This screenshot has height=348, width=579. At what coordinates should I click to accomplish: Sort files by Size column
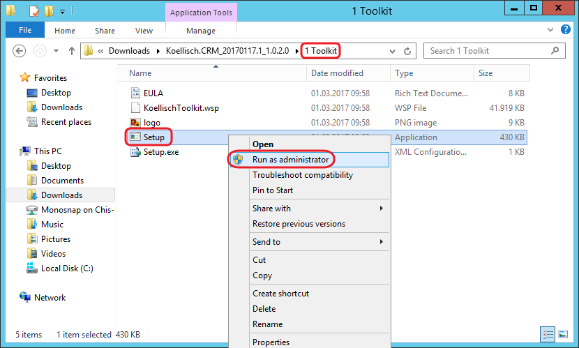coord(502,73)
